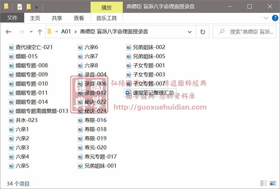This screenshot has width=280, height=189.
Task: Click the audio icon of 六亲7
Action: coord(80,57)
